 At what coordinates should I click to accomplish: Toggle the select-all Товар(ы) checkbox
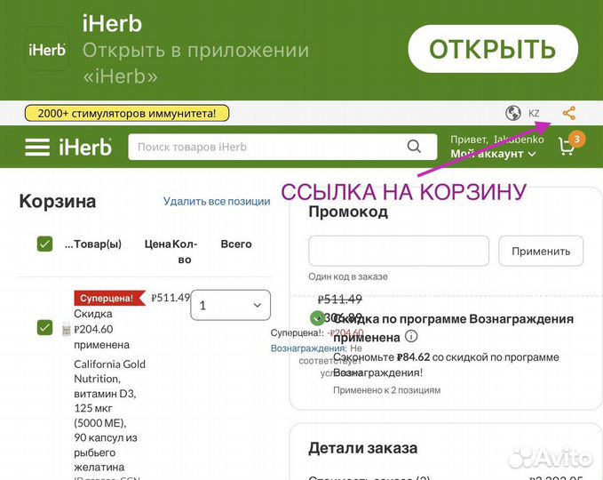pos(44,244)
